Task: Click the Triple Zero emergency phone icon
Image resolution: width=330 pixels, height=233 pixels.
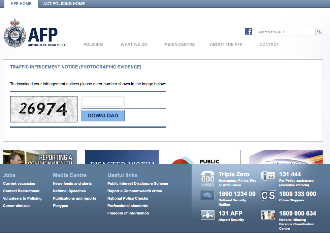Action: 208,178
